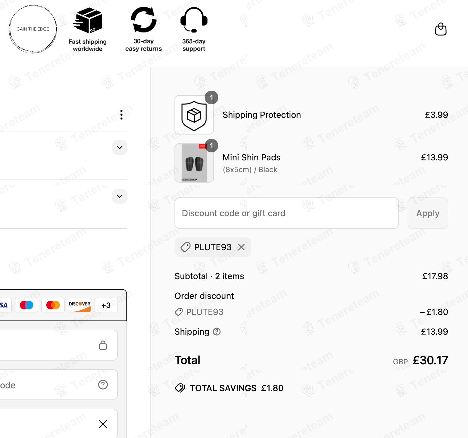The image size is (468, 438).
Task: Open the three-dot more options menu
Action: [121, 115]
